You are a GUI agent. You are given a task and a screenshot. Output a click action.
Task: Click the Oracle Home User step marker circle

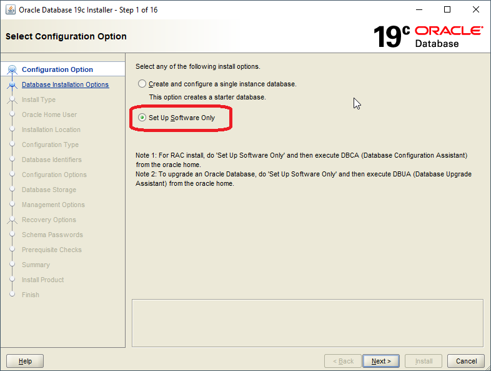point(12,114)
